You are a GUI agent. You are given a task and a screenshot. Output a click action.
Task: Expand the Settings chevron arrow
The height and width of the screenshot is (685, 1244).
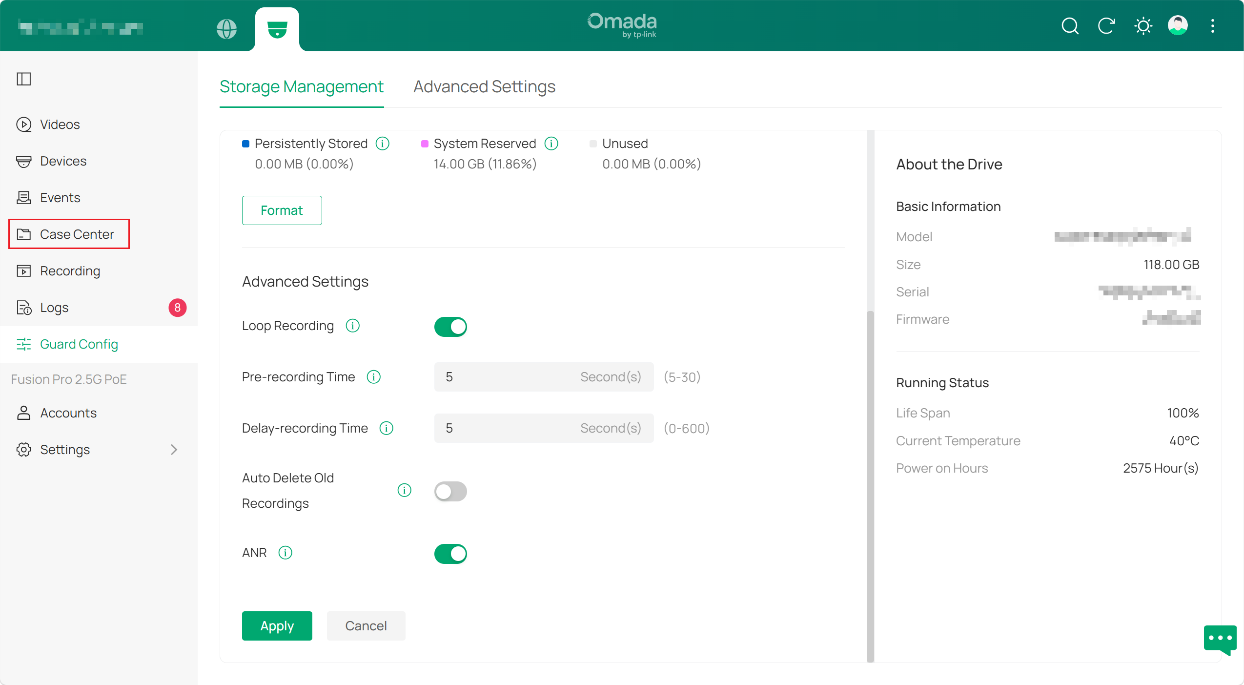pos(174,450)
